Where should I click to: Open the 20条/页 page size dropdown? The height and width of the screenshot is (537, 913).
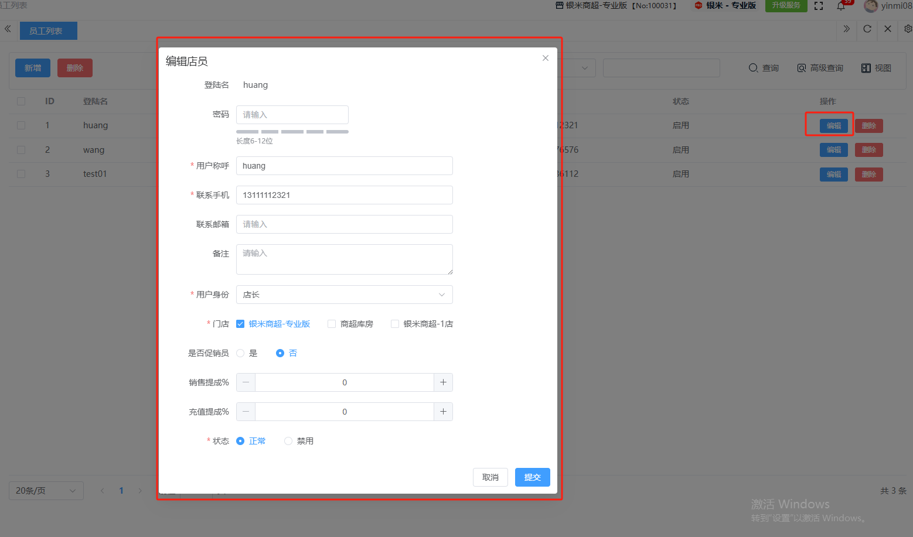(x=46, y=491)
